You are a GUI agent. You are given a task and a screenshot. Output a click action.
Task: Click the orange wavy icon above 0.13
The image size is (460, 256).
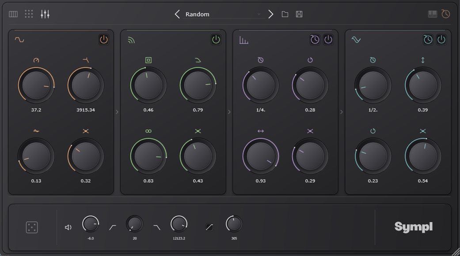pos(36,131)
